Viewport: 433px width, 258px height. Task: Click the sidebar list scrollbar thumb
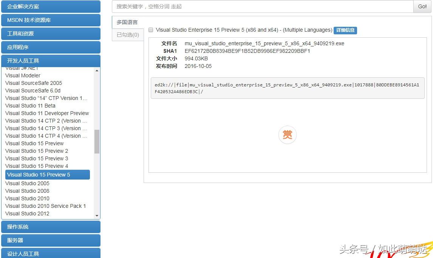[x=97, y=141]
